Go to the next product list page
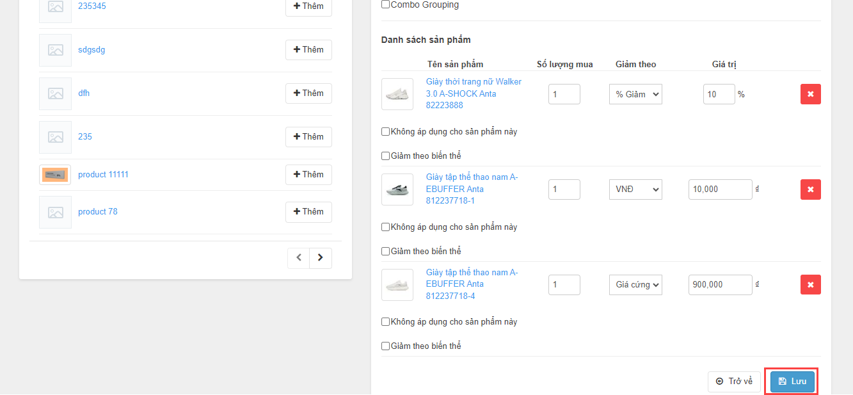 321,258
